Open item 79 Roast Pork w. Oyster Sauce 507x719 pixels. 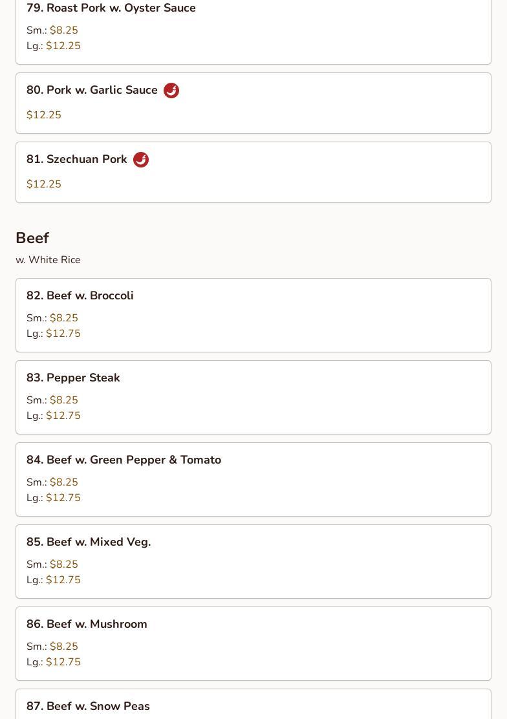[111, 8]
